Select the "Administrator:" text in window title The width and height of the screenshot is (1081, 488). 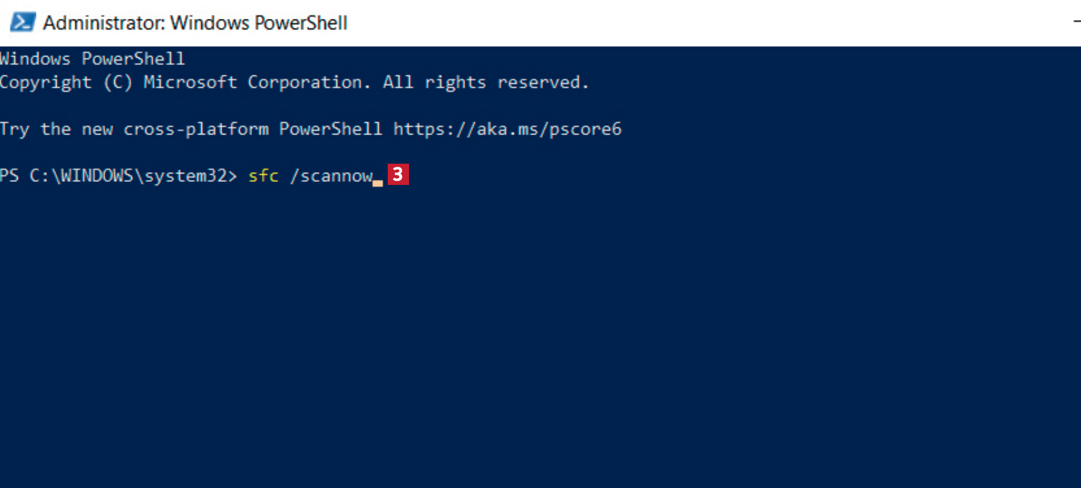coord(104,23)
